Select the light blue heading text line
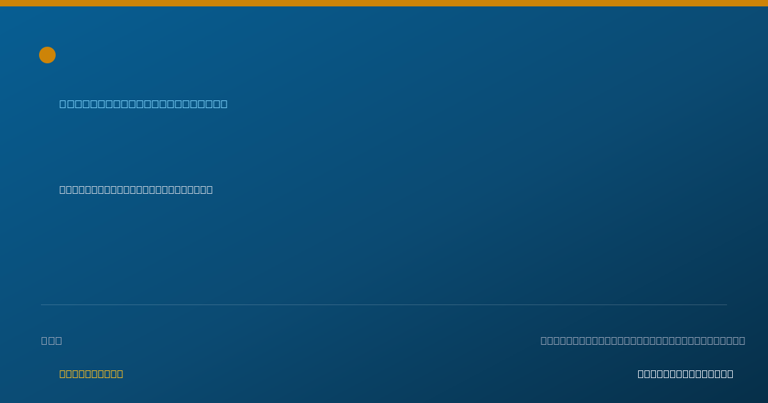The image size is (768, 403). (x=143, y=104)
